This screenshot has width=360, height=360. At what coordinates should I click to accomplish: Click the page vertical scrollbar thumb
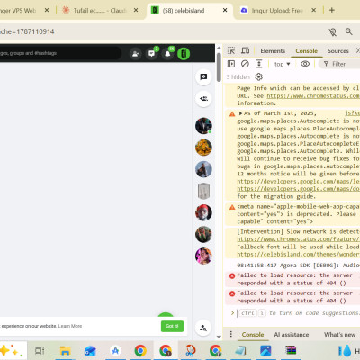(219, 67)
